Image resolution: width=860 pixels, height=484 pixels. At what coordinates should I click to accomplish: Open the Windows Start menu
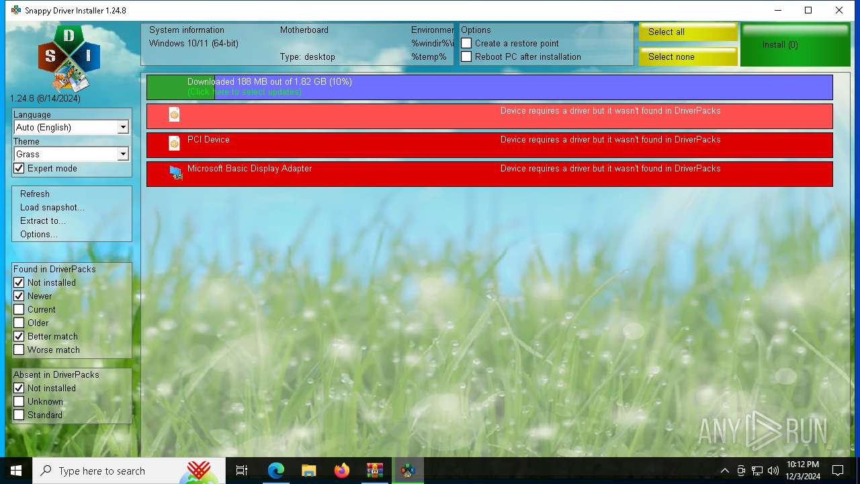16,471
